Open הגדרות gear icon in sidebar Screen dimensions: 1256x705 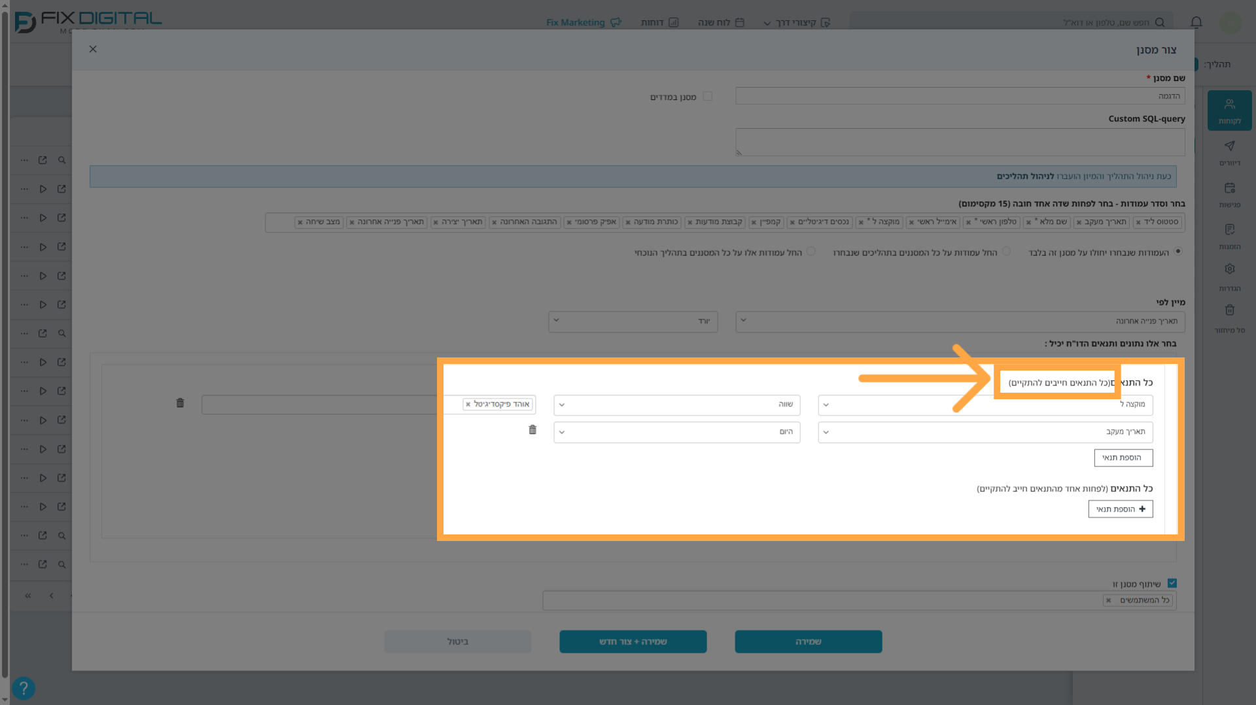[1230, 276]
